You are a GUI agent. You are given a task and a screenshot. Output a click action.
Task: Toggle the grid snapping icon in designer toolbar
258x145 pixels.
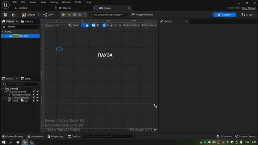pyautogui.click(x=104, y=25)
